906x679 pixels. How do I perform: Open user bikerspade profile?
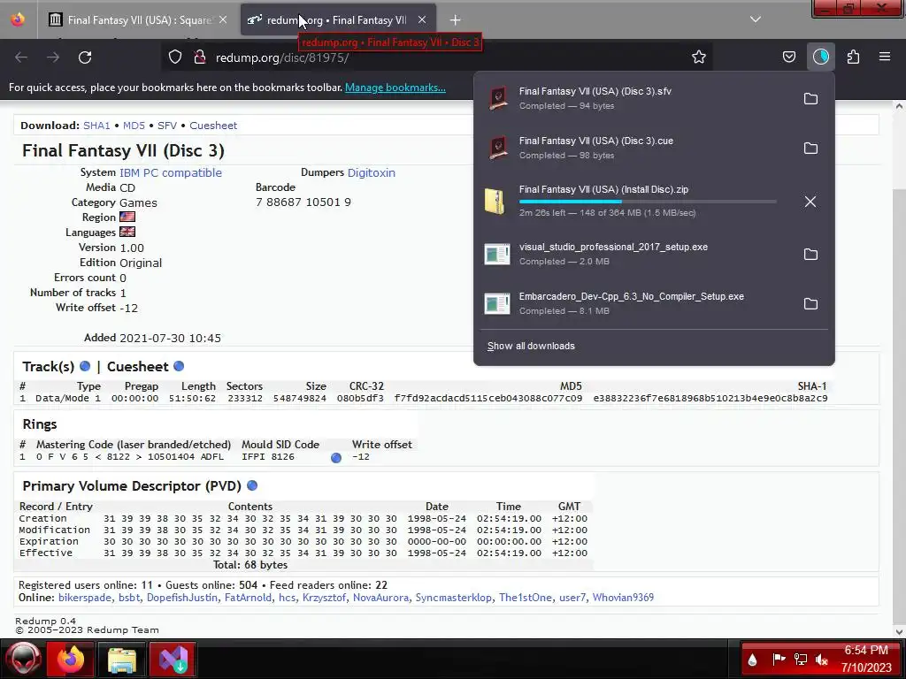[84, 598]
